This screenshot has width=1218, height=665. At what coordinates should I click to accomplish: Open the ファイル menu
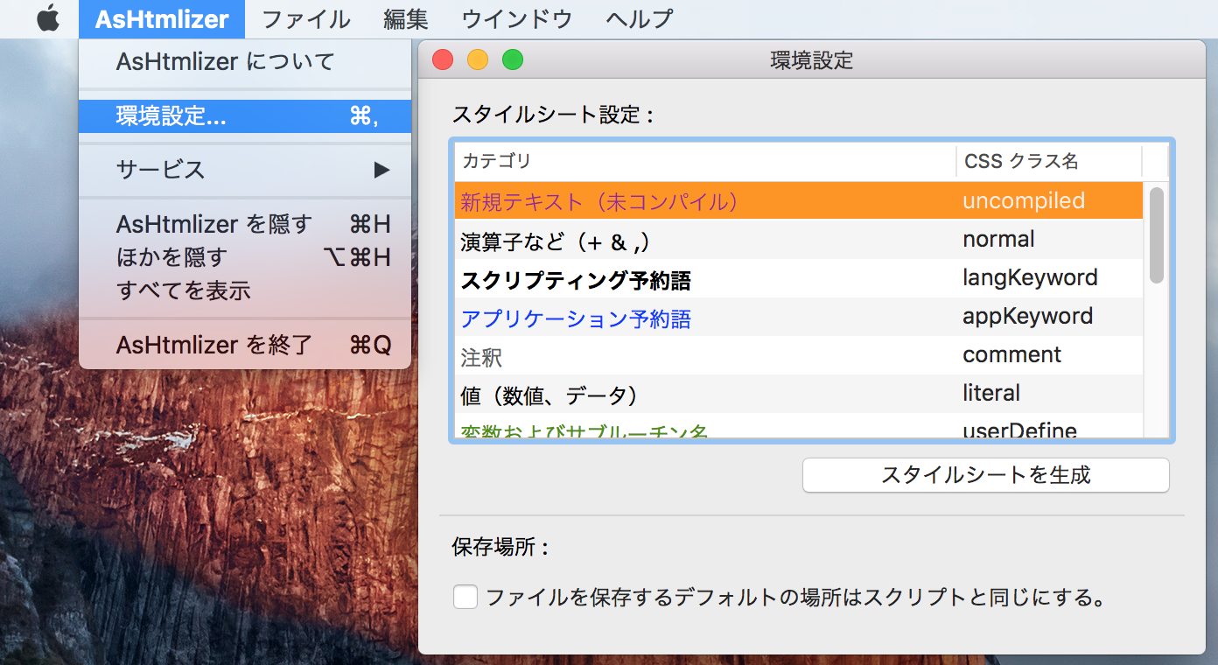coord(305,18)
